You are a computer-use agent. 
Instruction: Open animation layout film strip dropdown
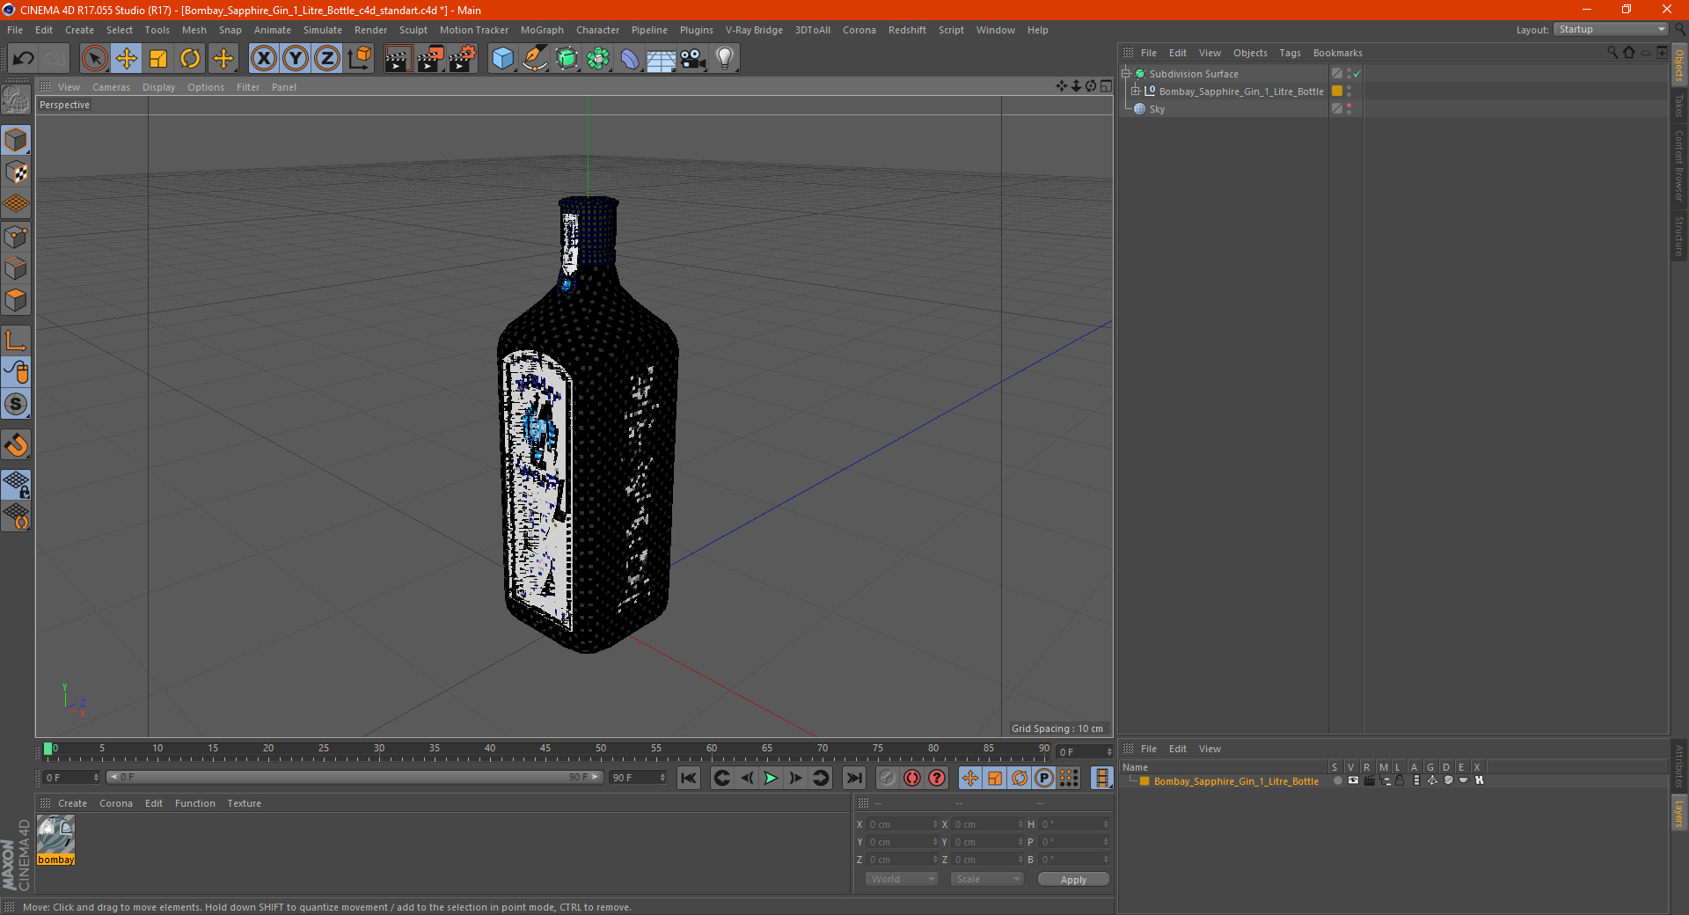1101,778
